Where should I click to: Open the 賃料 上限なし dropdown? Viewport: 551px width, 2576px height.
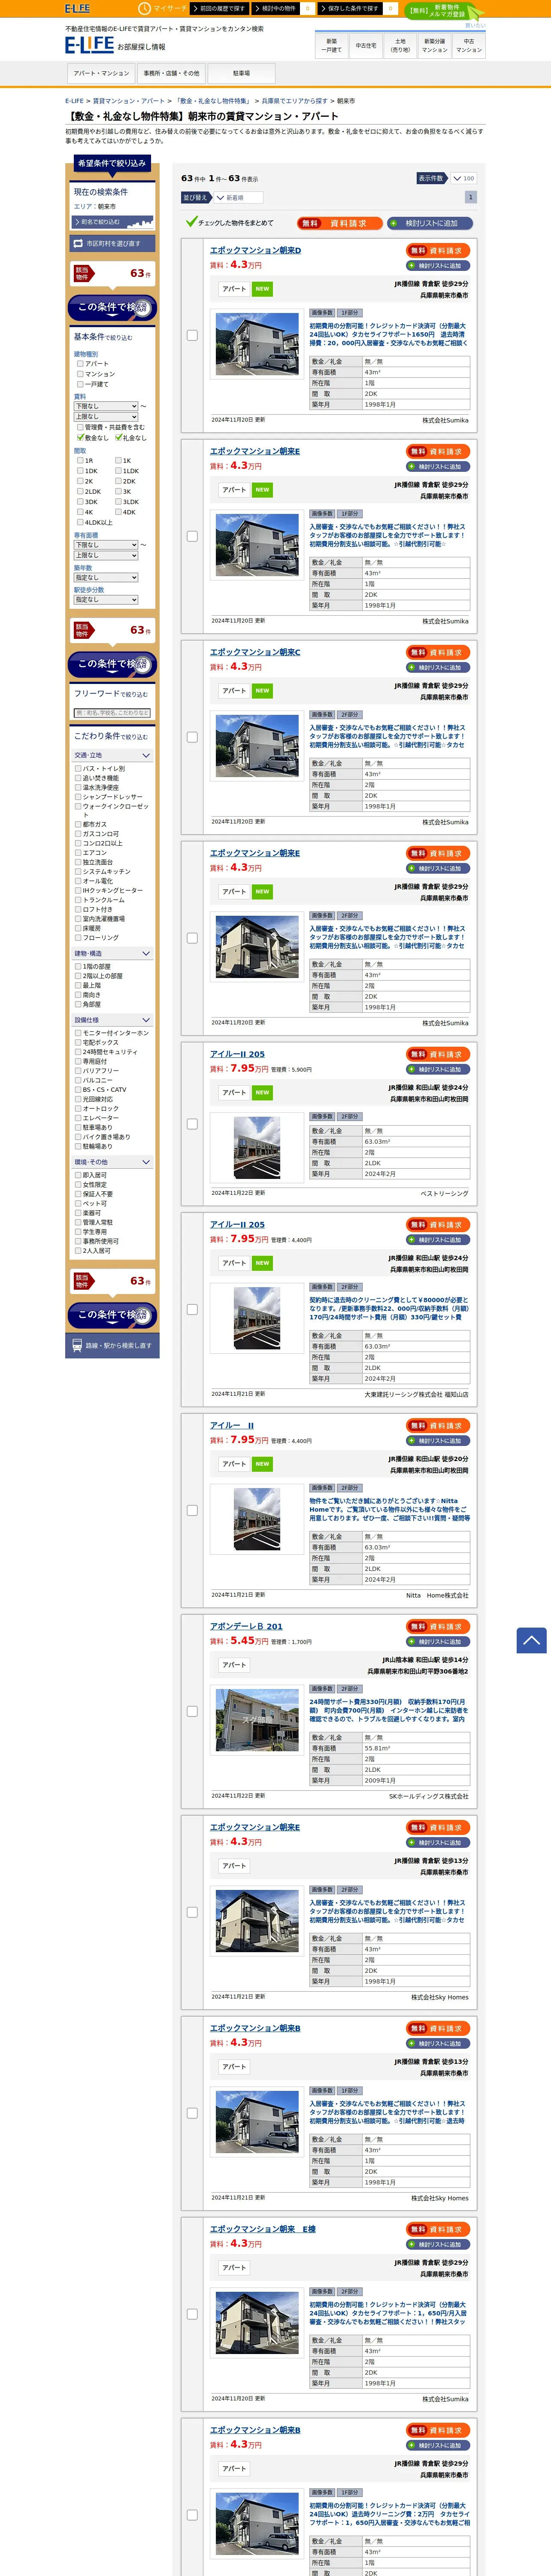click(106, 416)
